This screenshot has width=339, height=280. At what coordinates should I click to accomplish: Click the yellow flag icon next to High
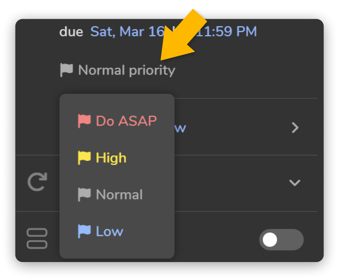click(x=84, y=158)
